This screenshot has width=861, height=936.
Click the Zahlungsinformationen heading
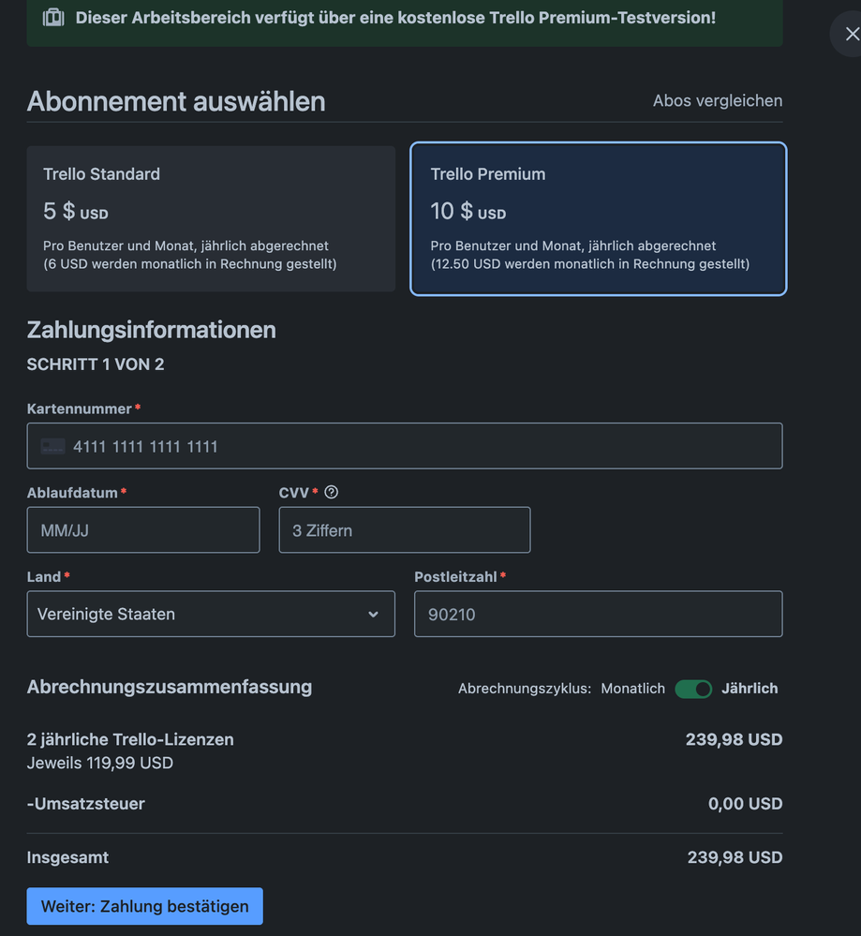pyautogui.click(x=151, y=330)
